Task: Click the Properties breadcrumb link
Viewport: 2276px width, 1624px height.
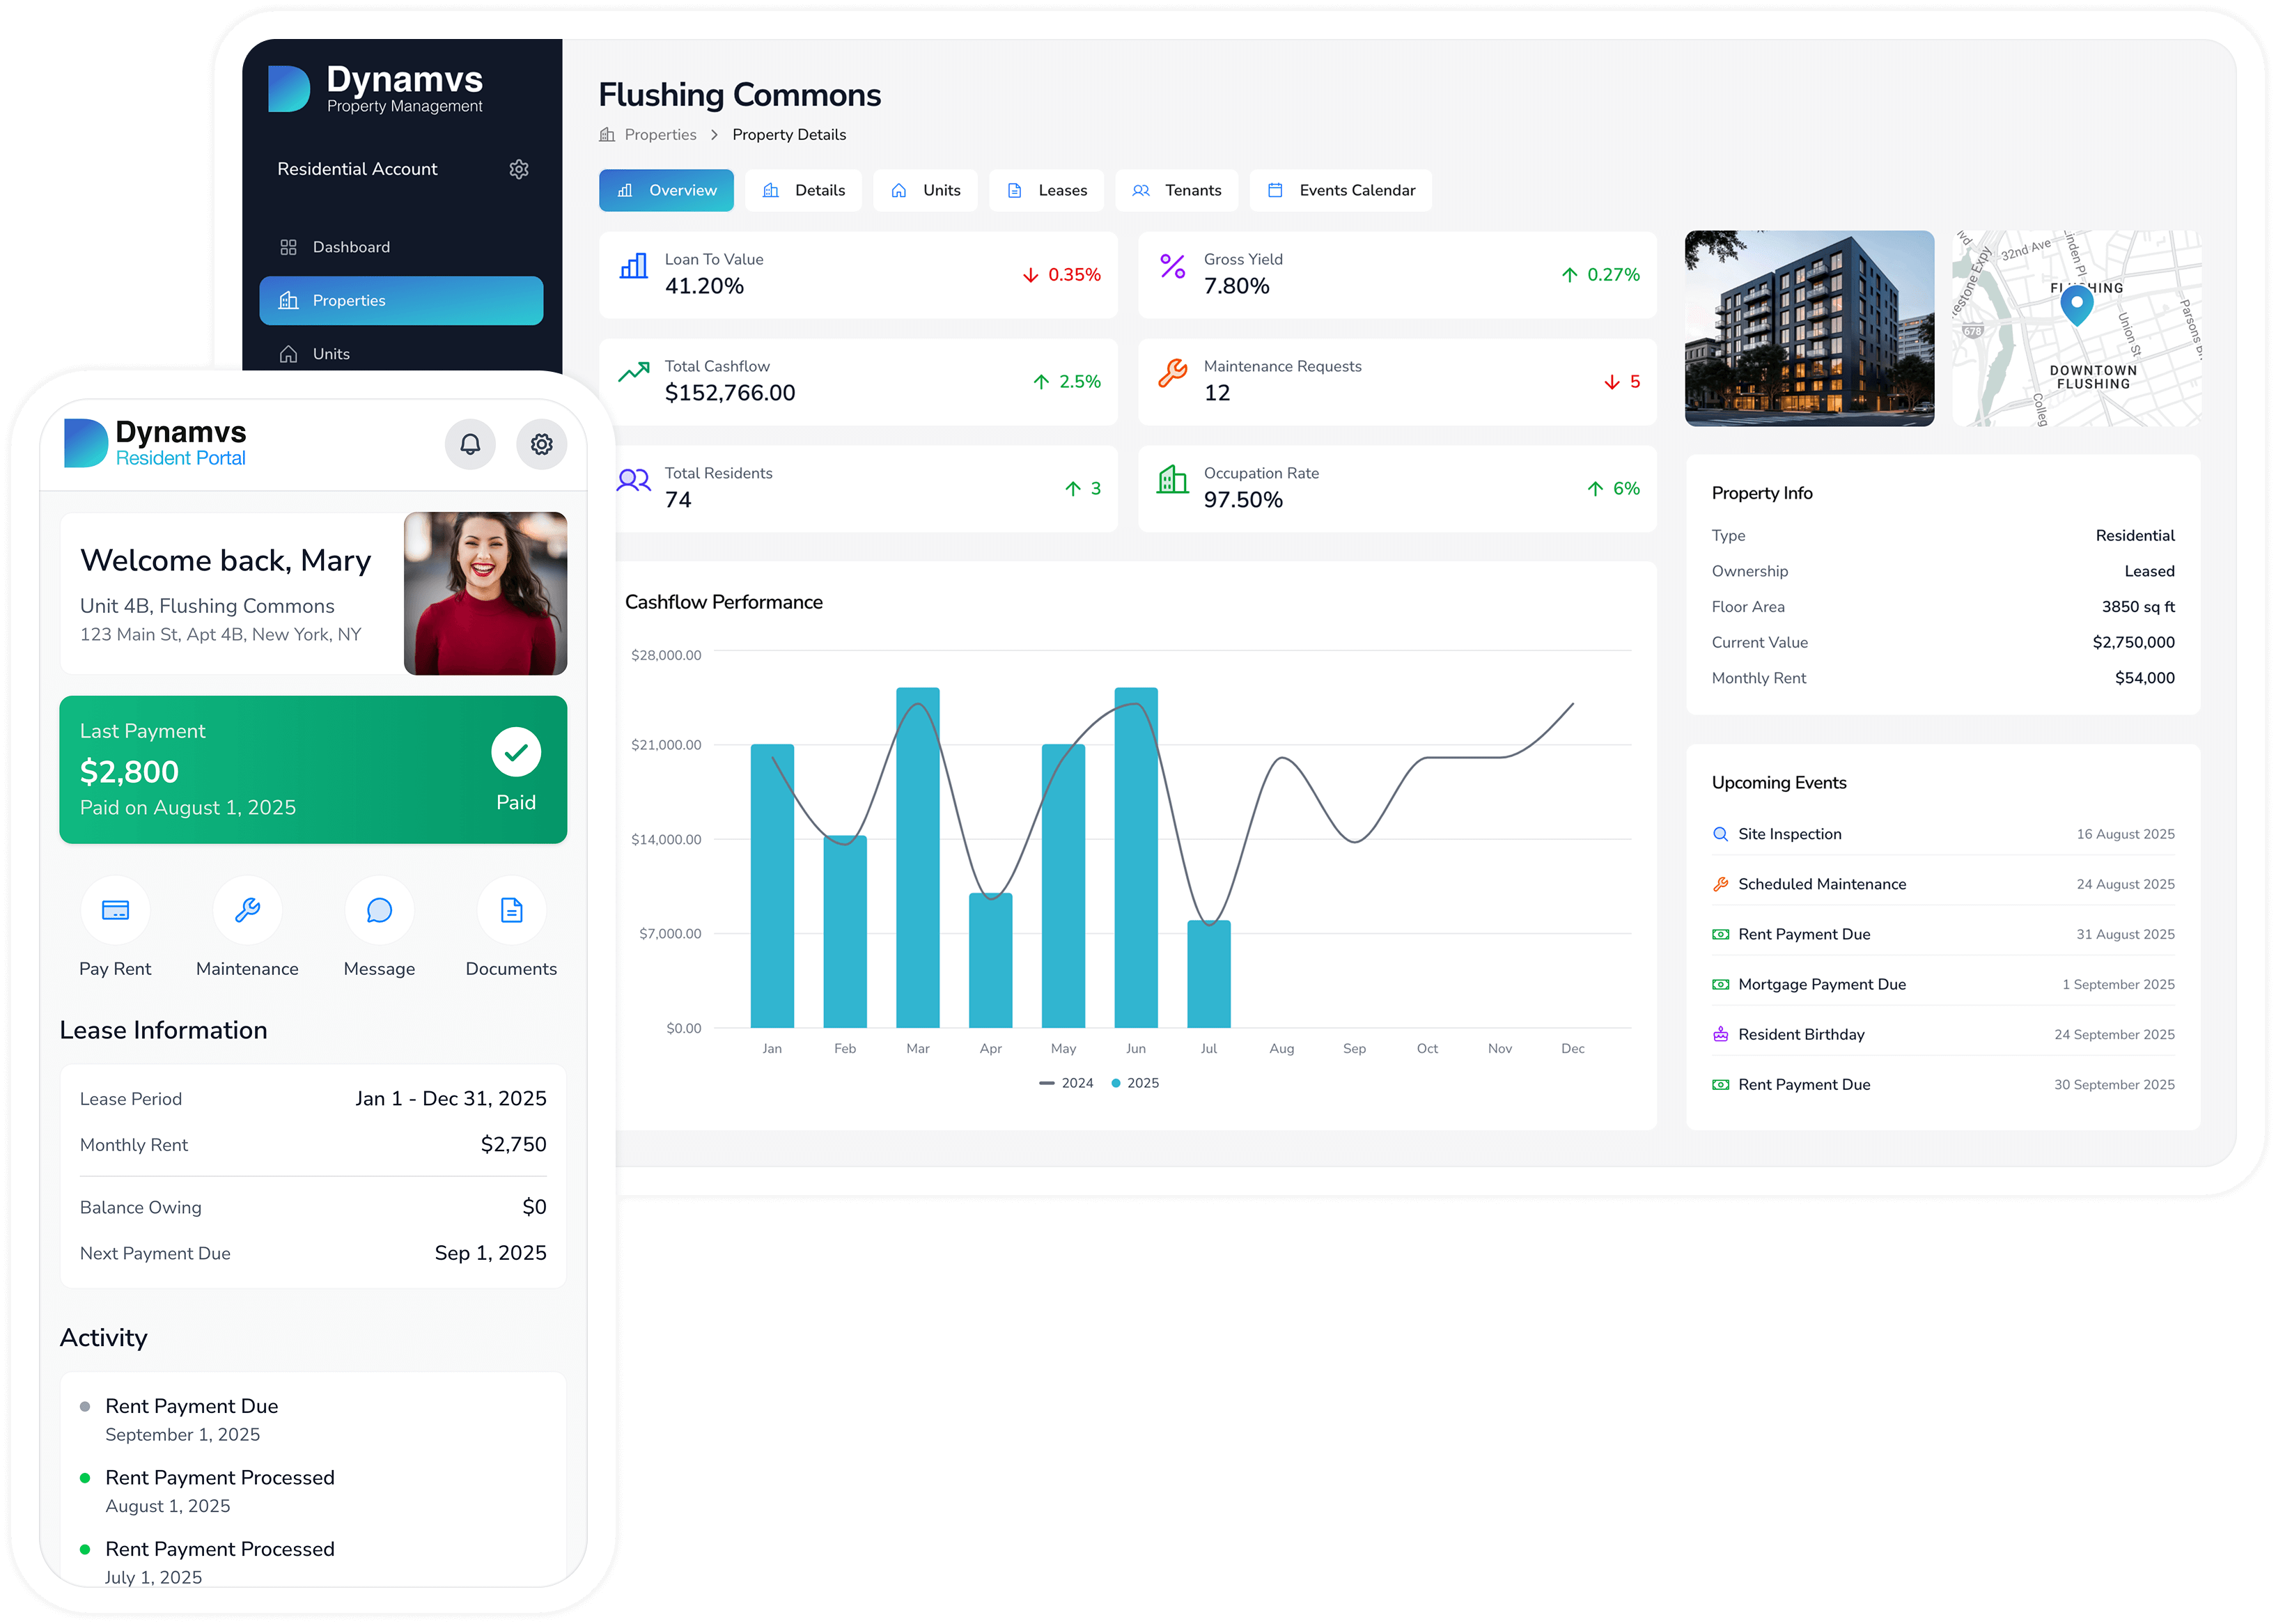Action: [660, 134]
